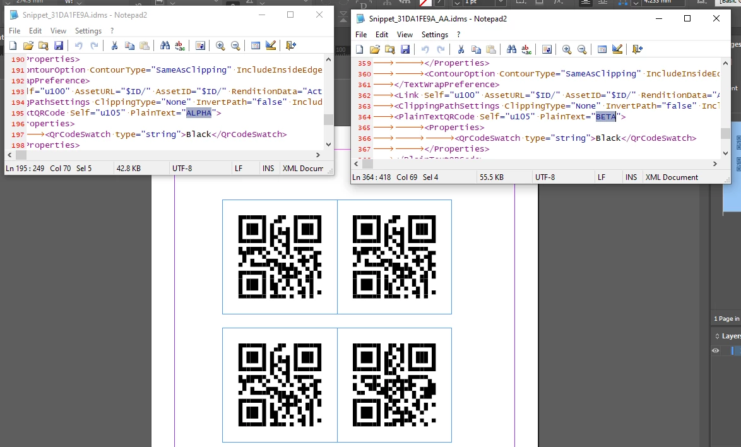Click Undo in Snippet_31DA1FE9A_AA.idms toolbar
Image resolution: width=741 pixels, height=447 pixels.
[425, 49]
